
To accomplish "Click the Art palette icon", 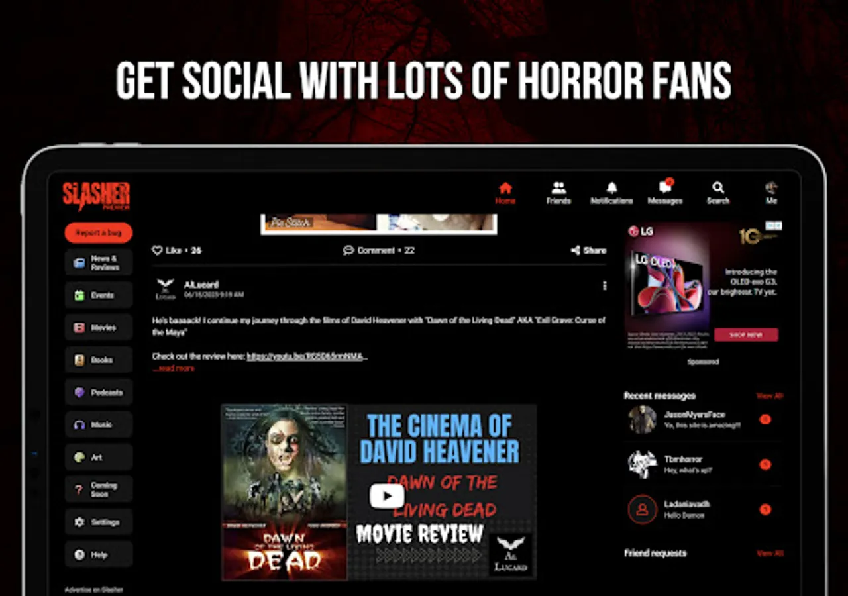I will coord(79,458).
